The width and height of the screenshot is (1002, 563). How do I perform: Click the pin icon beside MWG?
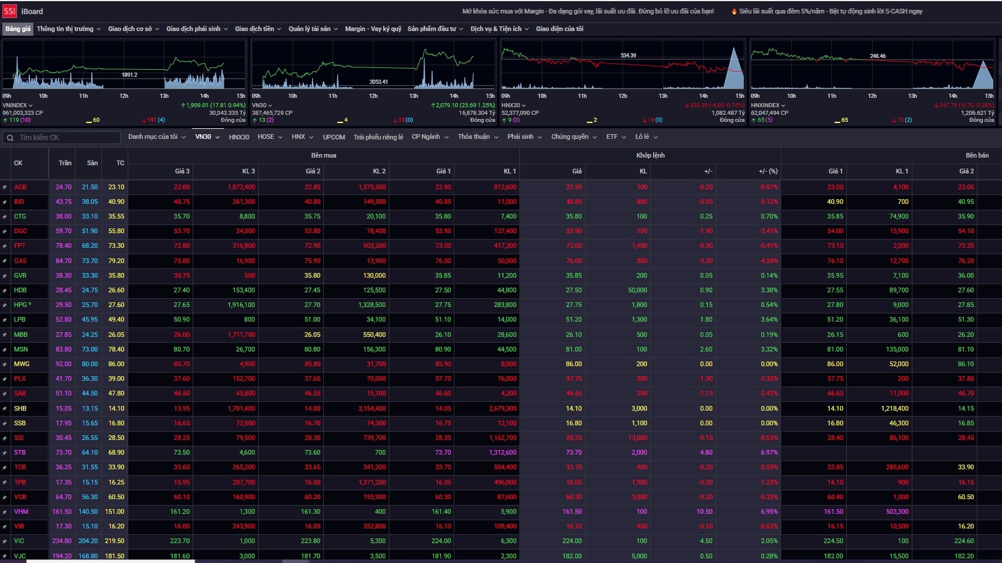pos(5,364)
